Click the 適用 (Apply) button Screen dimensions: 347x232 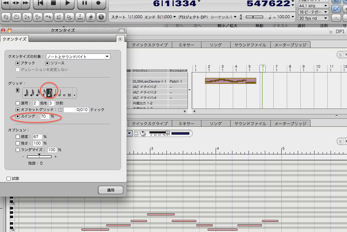111,190
